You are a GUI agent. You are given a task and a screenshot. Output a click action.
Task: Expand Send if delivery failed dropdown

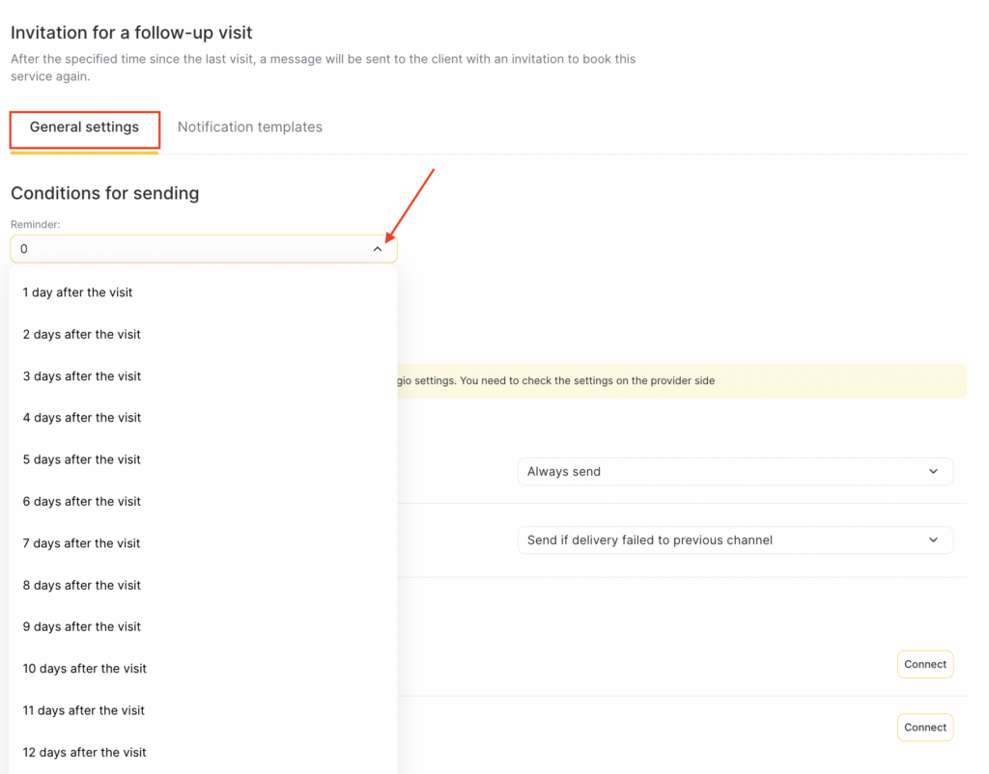(734, 540)
